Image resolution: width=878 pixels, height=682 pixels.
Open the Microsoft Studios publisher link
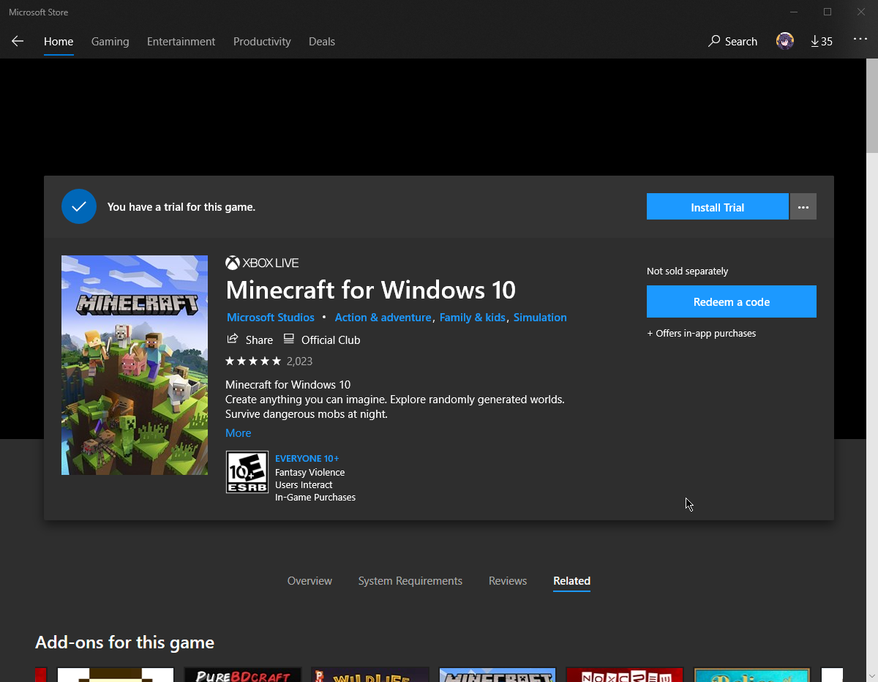click(271, 318)
